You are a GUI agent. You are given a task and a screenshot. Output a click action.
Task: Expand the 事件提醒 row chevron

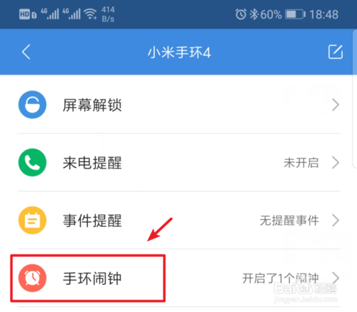[x=336, y=221]
